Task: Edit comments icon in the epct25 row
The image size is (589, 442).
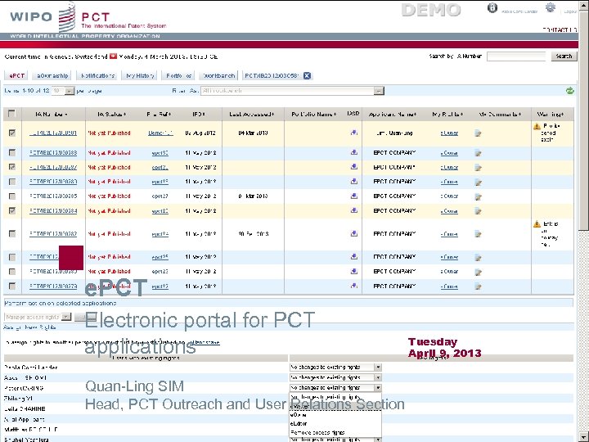Action: 478,258
